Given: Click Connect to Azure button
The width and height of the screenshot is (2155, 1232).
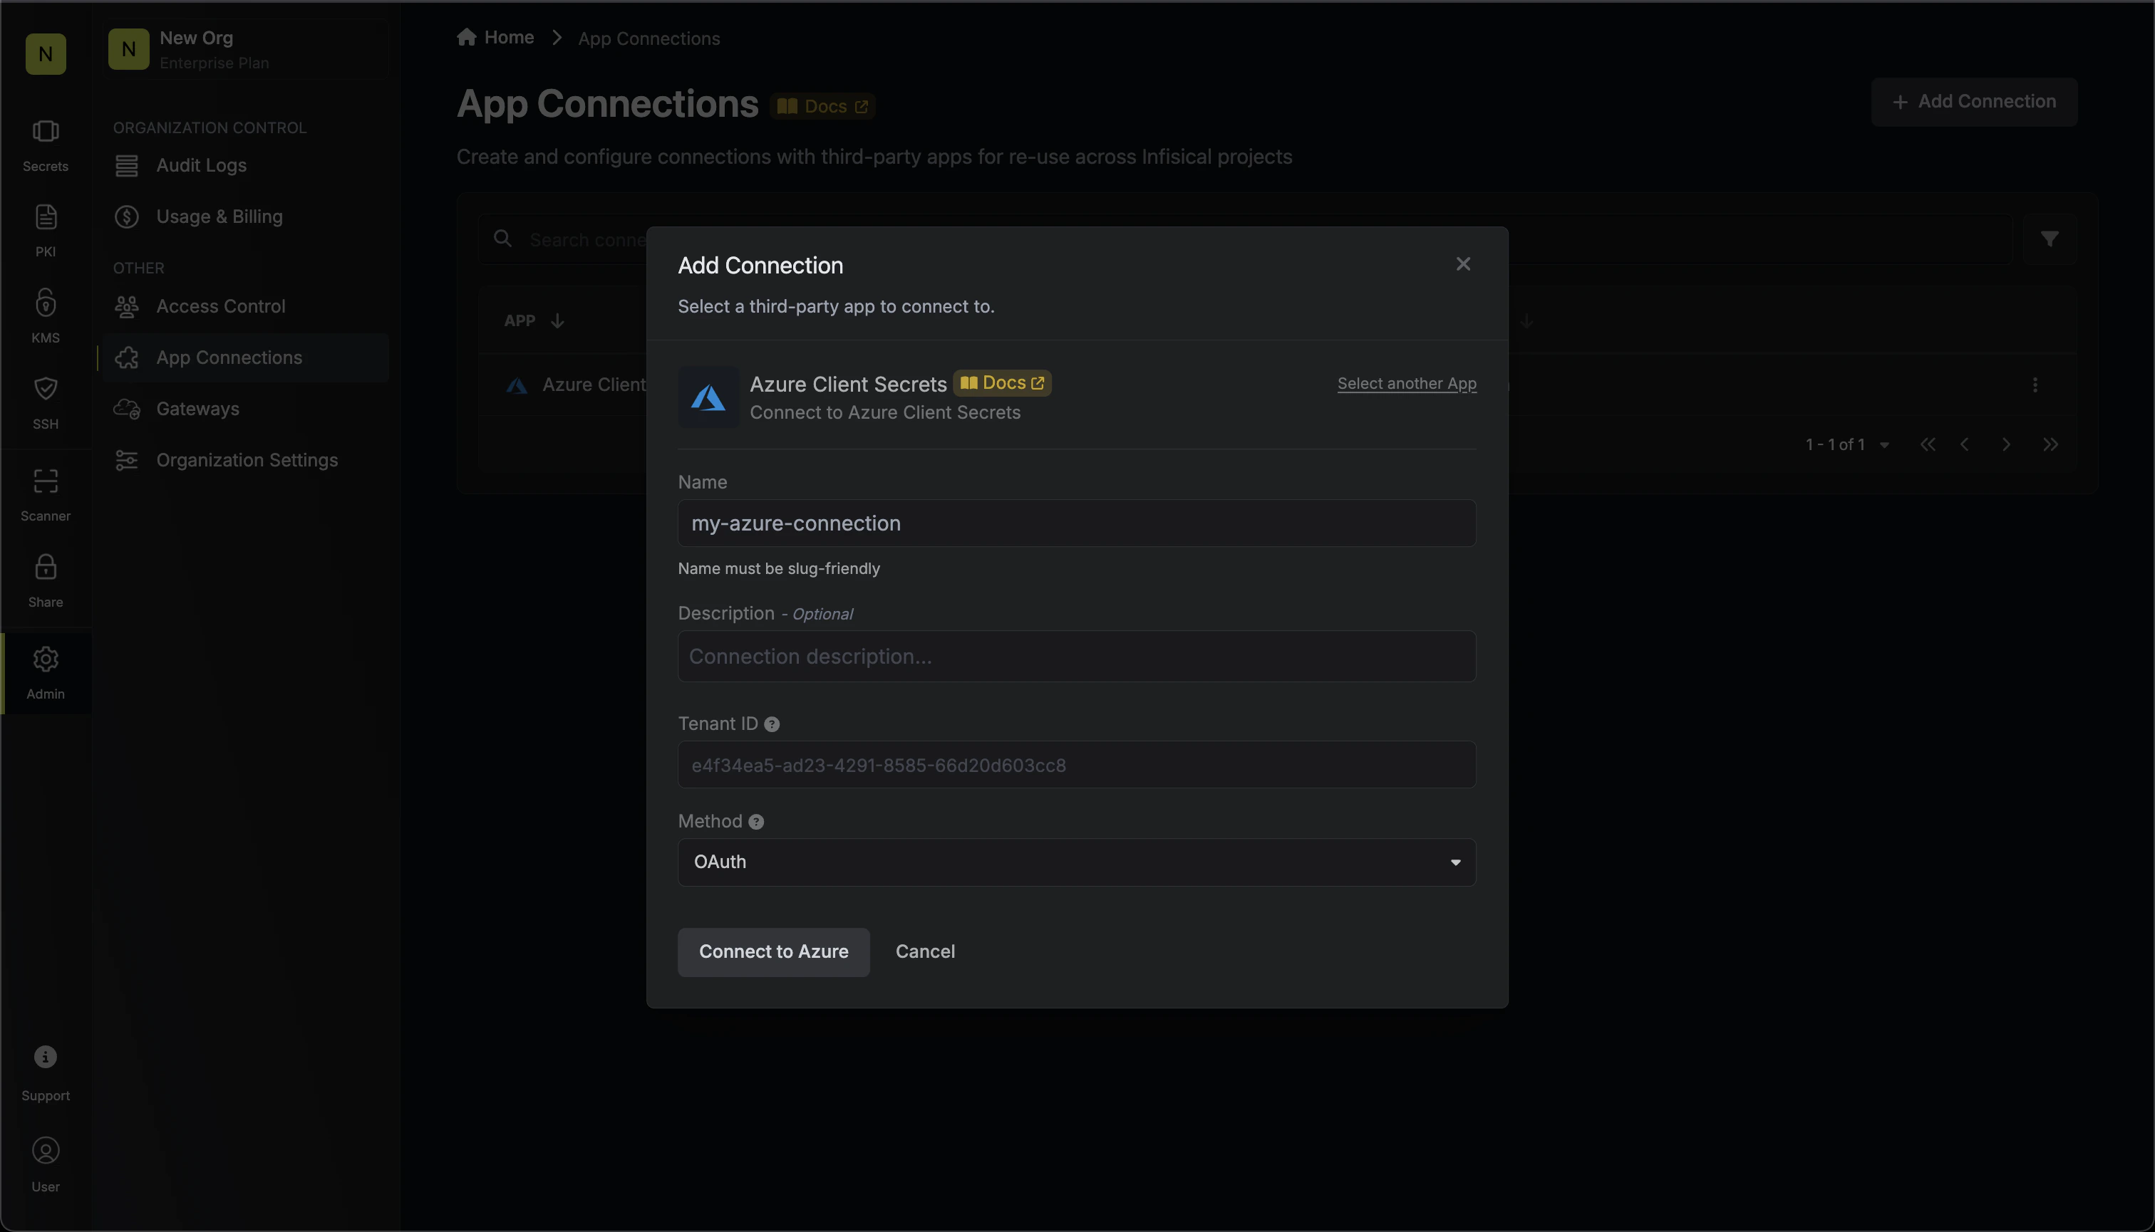Looking at the screenshot, I should 774,953.
